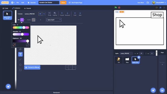Select the eyedropper color picker
The width and height of the screenshot is (167, 94).
28,45
